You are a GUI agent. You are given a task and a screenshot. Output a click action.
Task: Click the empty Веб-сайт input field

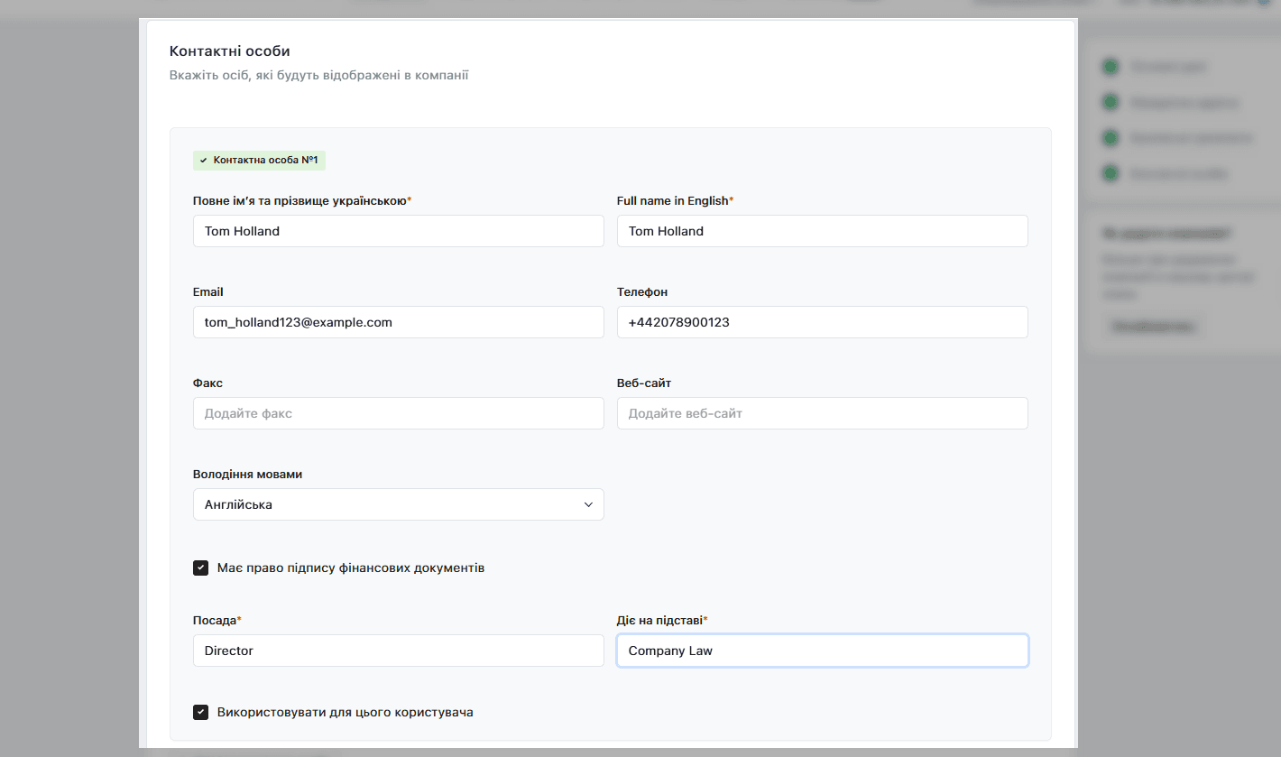click(822, 413)
